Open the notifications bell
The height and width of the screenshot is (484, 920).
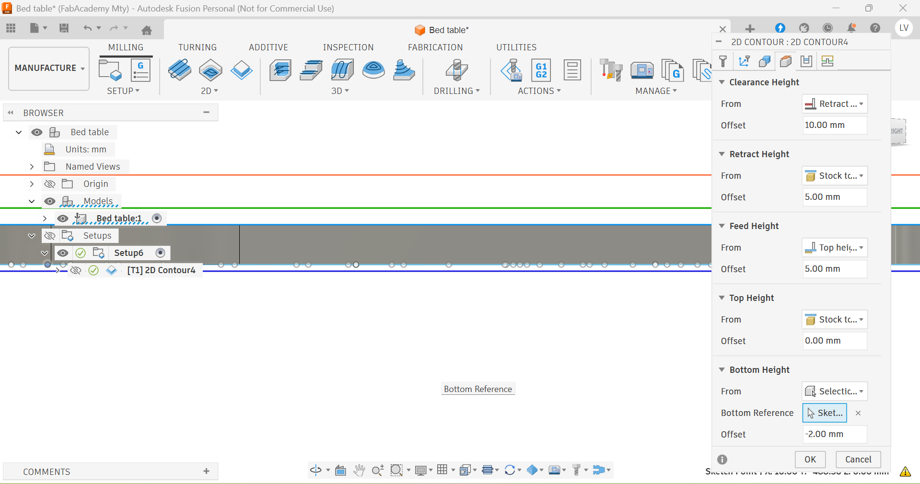click(x=851, y=28)
